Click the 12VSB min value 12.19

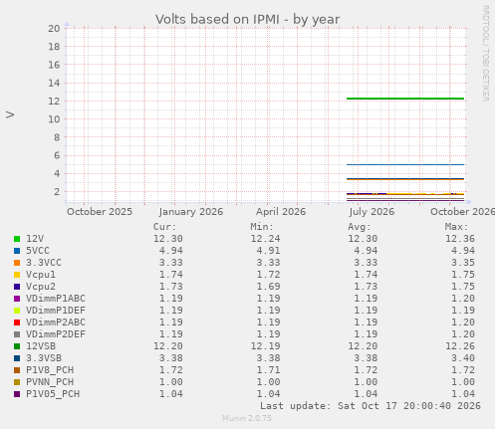(x=265, y=346)
